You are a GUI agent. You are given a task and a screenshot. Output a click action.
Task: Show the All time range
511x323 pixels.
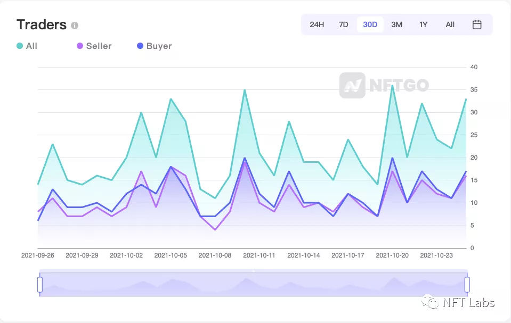tap(450, 24)
